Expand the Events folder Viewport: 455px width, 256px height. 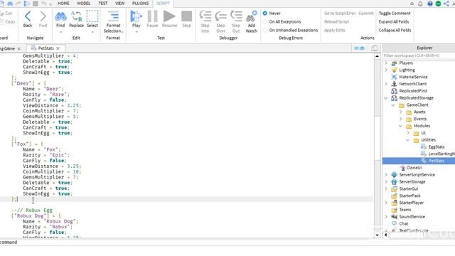click(401, 119)
